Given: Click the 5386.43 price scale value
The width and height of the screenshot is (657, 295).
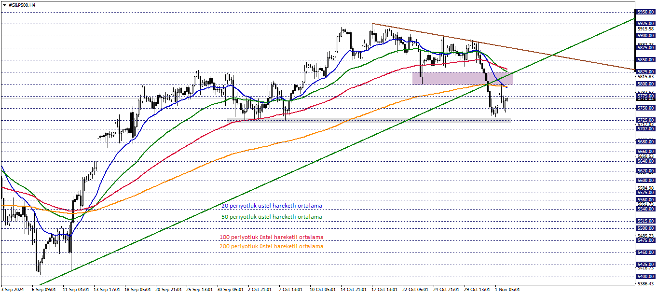Looking at the screenshot, I should coord(645,283).
